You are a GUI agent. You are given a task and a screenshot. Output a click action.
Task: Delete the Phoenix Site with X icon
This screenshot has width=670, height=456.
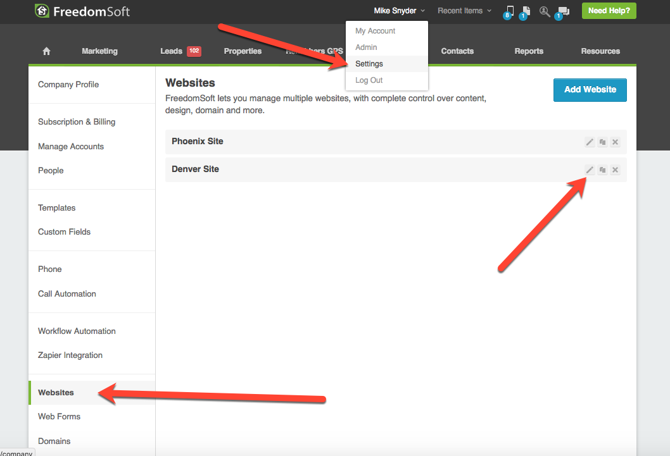pos(615,142)
